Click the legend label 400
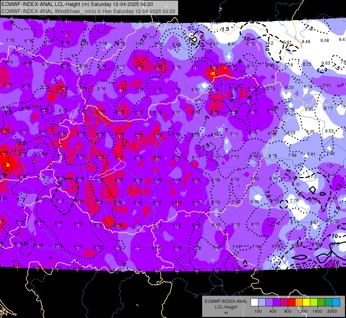 [273, 311]
